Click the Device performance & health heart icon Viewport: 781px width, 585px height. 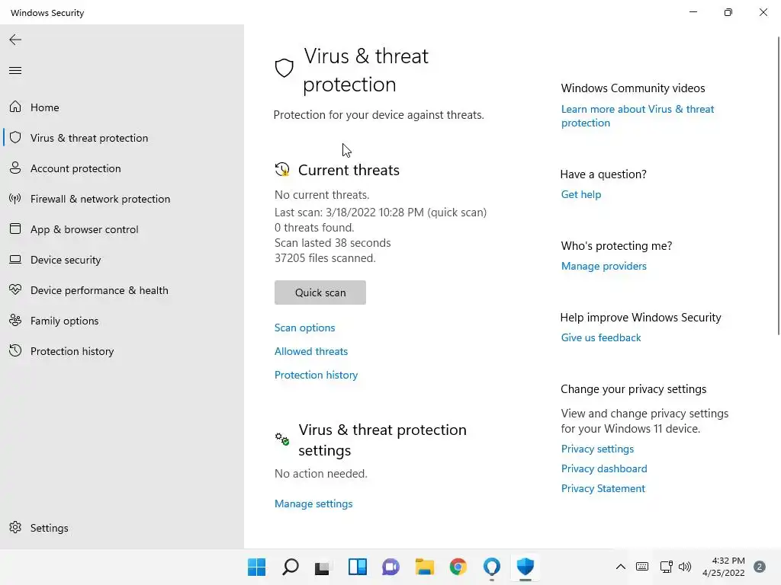(15, 290)
